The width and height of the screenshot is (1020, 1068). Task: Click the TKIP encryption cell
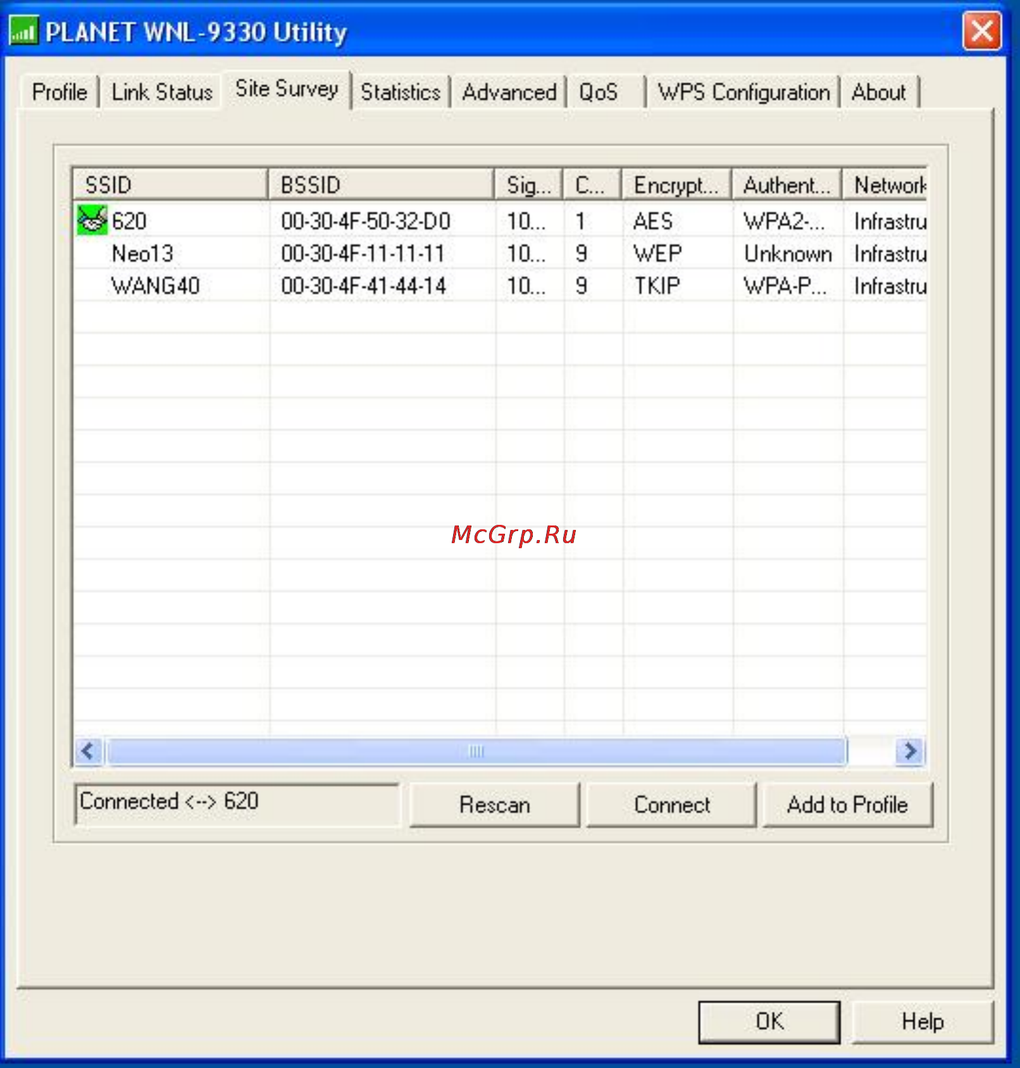pos(657,286)
